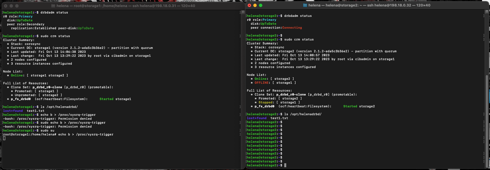Click the red OFFLINE status in storage2 terminal
The width and height of the screenshot is (490, 170).
tap(261, 83)
